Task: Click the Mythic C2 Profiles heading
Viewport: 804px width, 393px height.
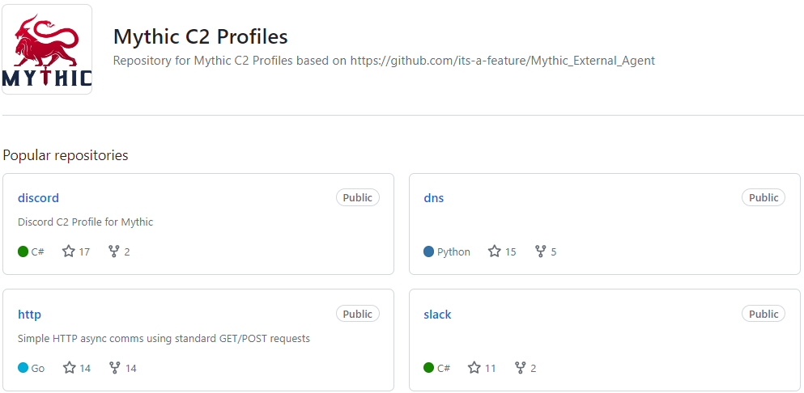Action: tap(200, 37)
